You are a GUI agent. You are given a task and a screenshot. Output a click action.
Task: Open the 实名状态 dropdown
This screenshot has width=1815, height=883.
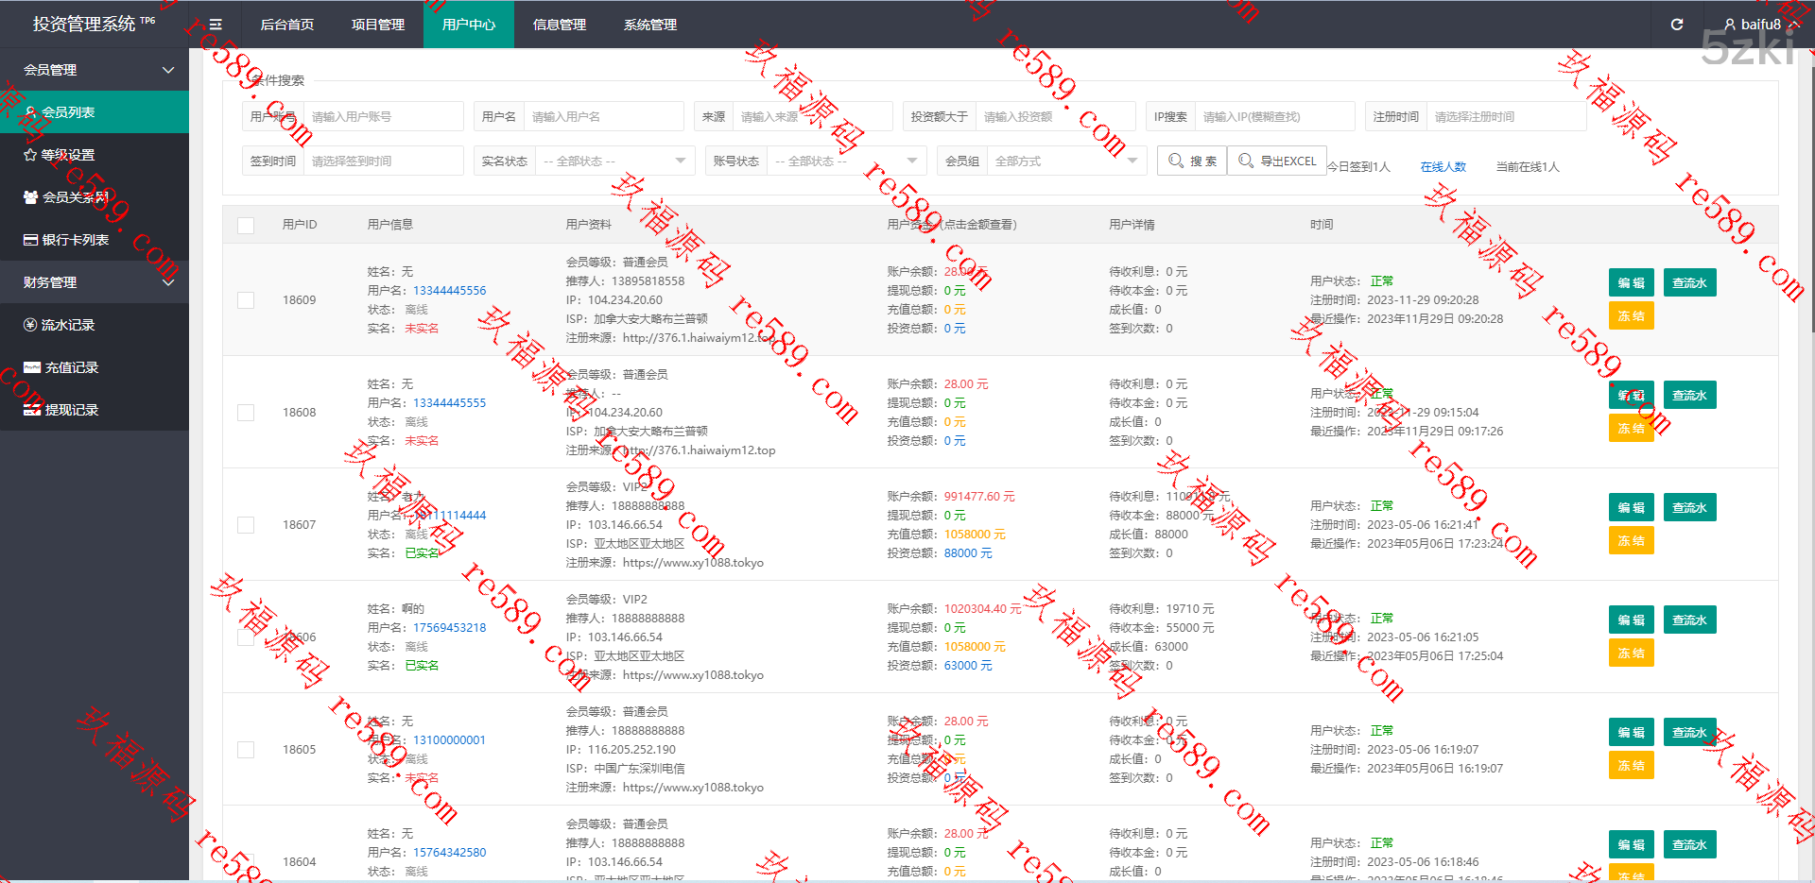tap(614, 161)
